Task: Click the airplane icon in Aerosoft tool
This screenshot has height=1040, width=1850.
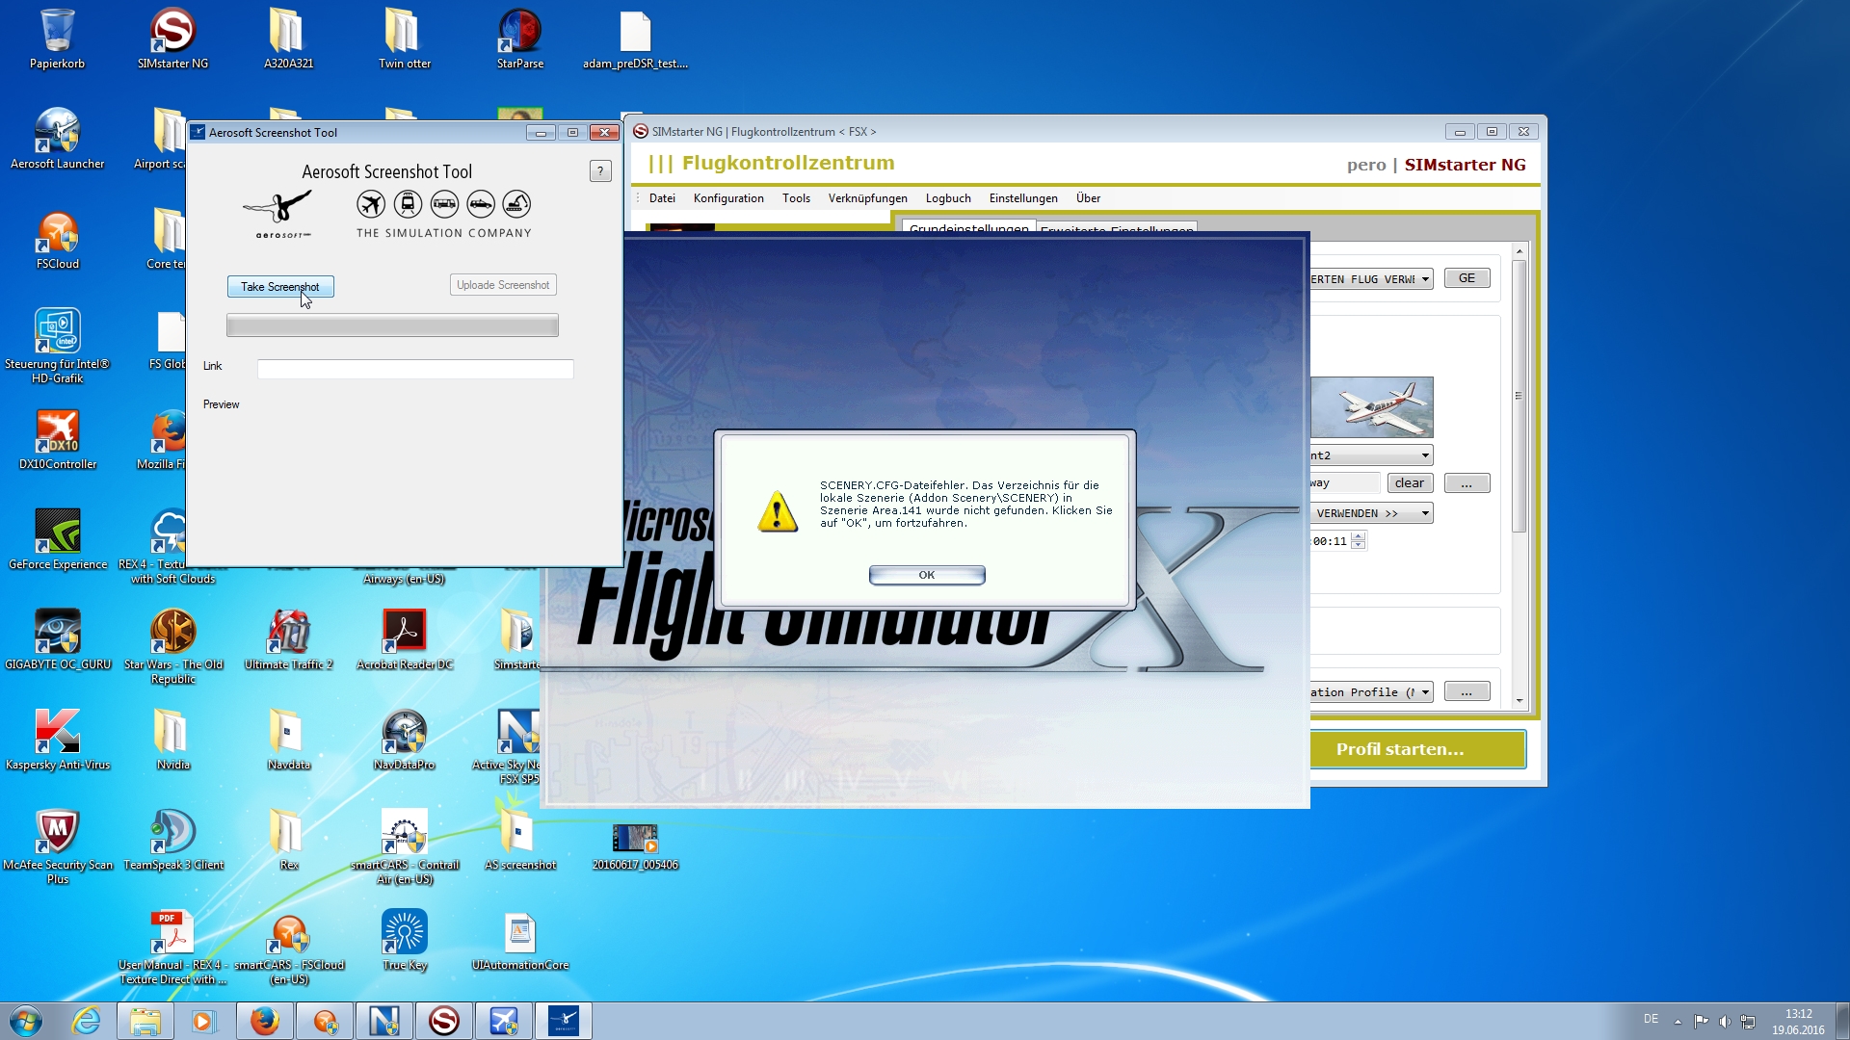Action: [x=371, y=204]
